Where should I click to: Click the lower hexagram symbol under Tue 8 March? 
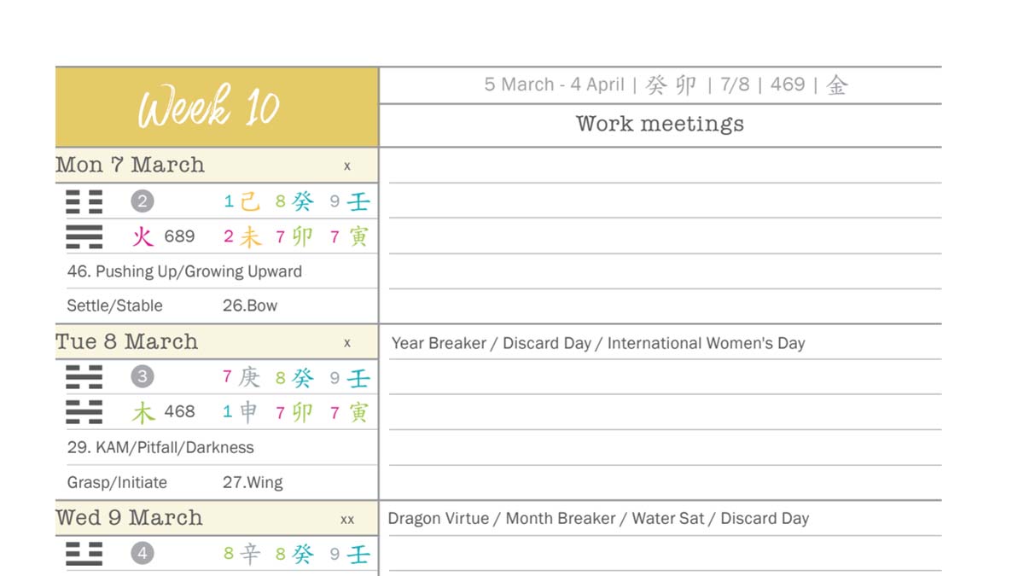84,412
